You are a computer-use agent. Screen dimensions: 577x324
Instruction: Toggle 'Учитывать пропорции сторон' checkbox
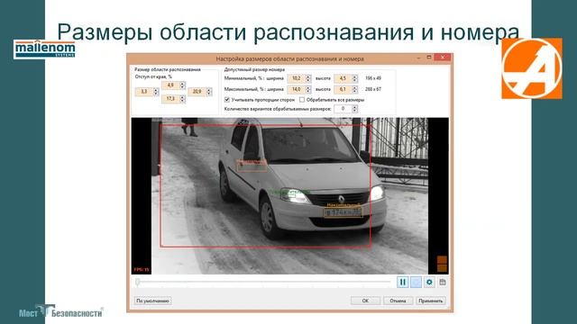(x=227, y=100)
